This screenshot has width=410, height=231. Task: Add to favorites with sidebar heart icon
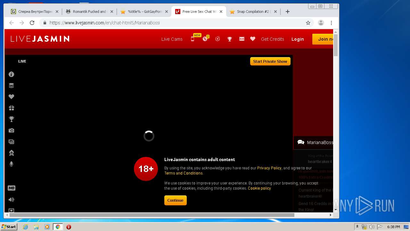pos(11,97)
